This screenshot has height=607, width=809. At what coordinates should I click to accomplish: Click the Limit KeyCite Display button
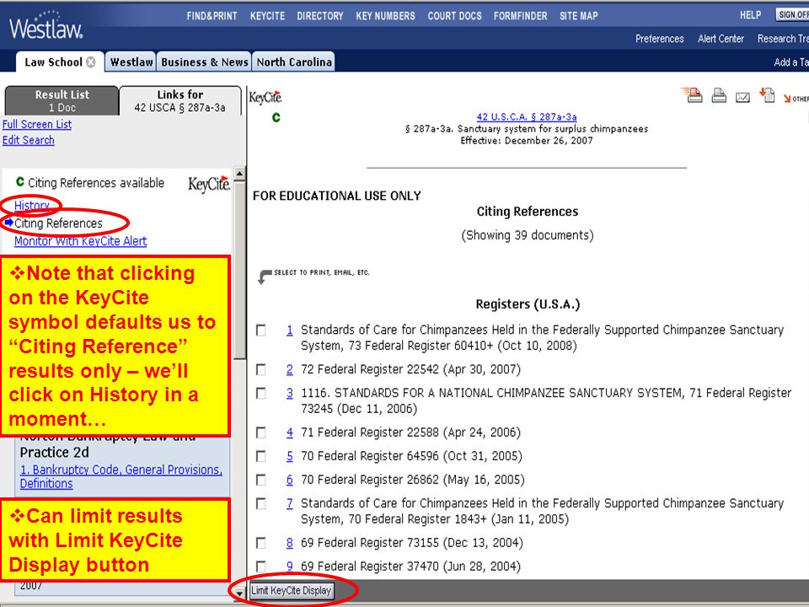[292, 590]
